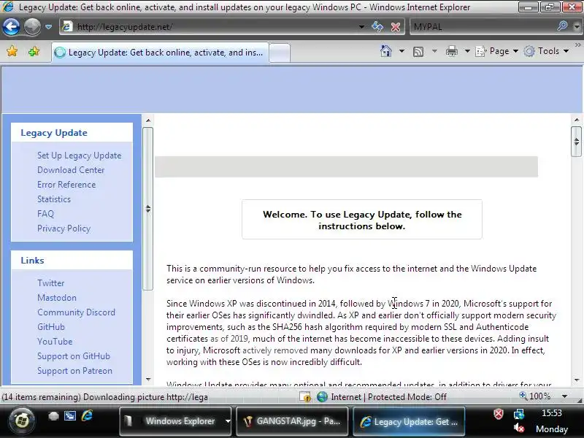Click the Add to Favorites icon
The height and width of the screenshot is (438, 584).
coord(34,51)
